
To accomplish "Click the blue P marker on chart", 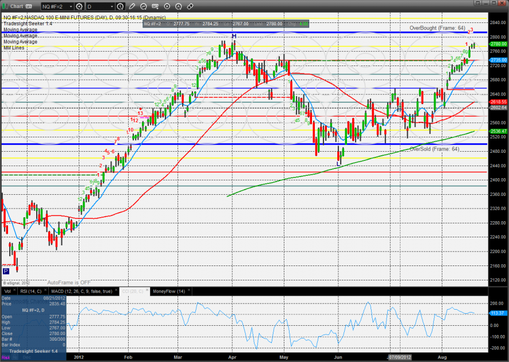I will (x=6, y=271).
